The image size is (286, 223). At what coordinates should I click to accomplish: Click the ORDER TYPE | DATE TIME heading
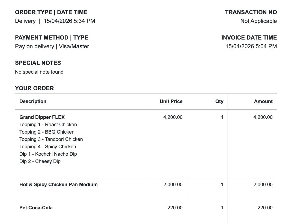click(51, 12)
